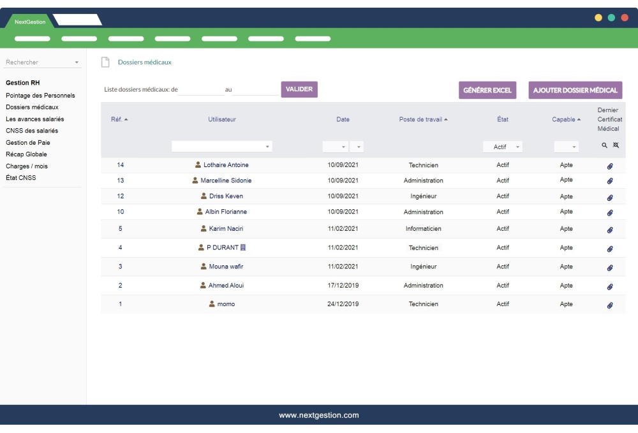Open the Rechercher sidebar dropdown

click(x=42, y=62)
